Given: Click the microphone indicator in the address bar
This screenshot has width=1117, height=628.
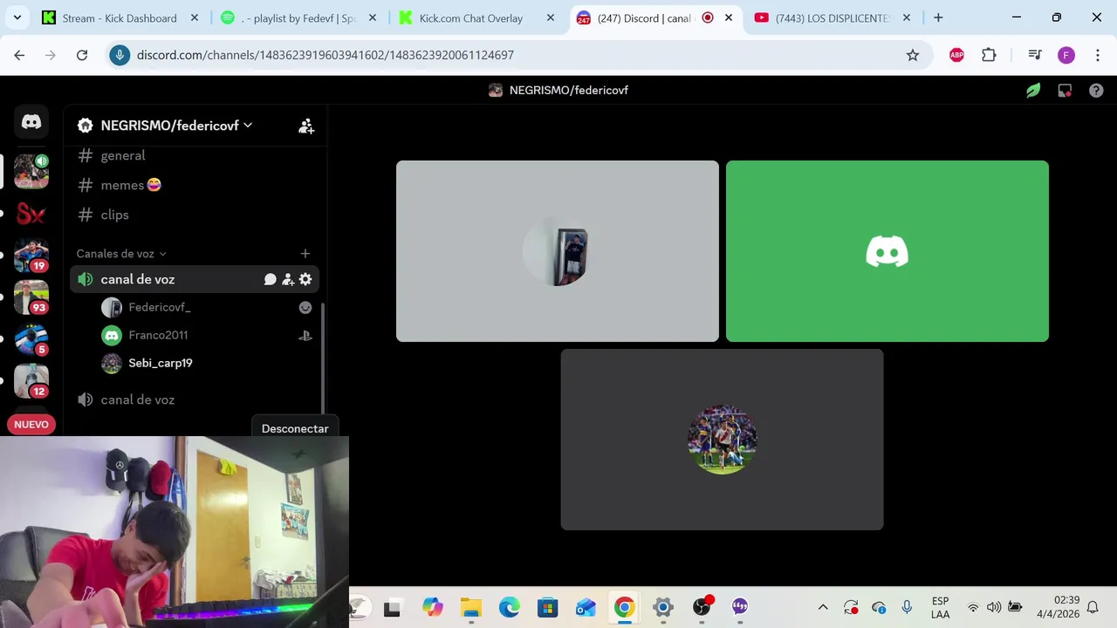Looking at the screenshot, I should 120,55.
